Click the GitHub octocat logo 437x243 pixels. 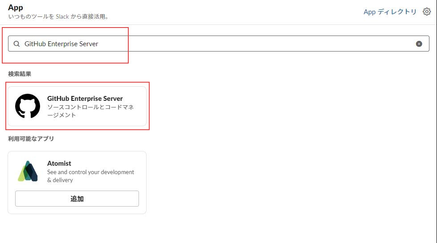tap(28, 106)
